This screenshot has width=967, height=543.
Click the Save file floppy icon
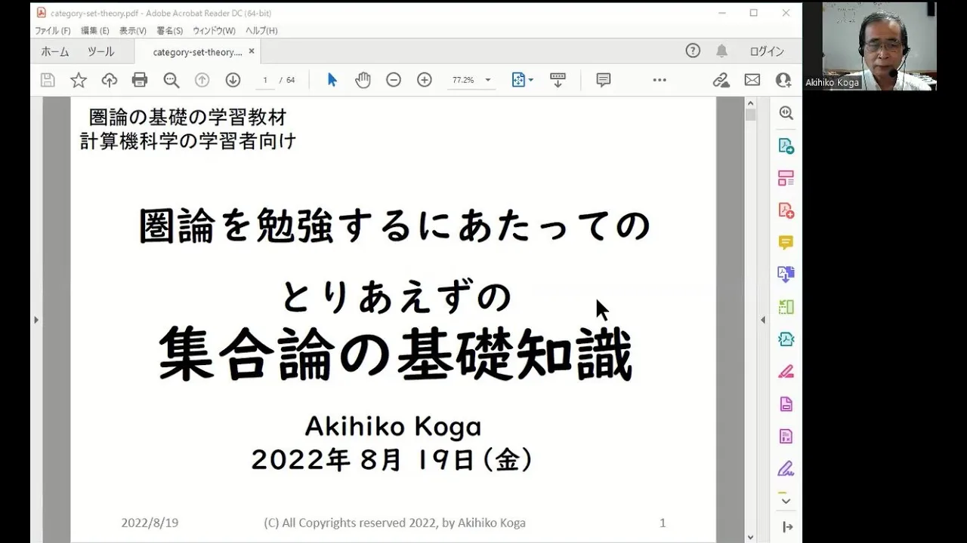coord(48,80)
